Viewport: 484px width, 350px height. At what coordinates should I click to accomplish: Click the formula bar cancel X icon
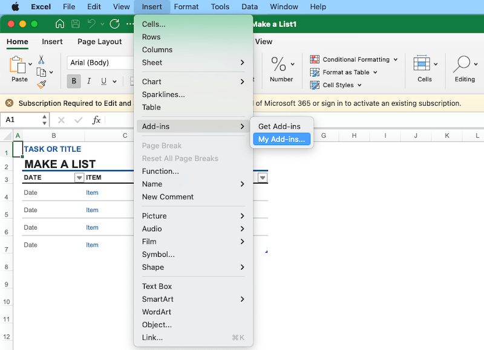62,120
